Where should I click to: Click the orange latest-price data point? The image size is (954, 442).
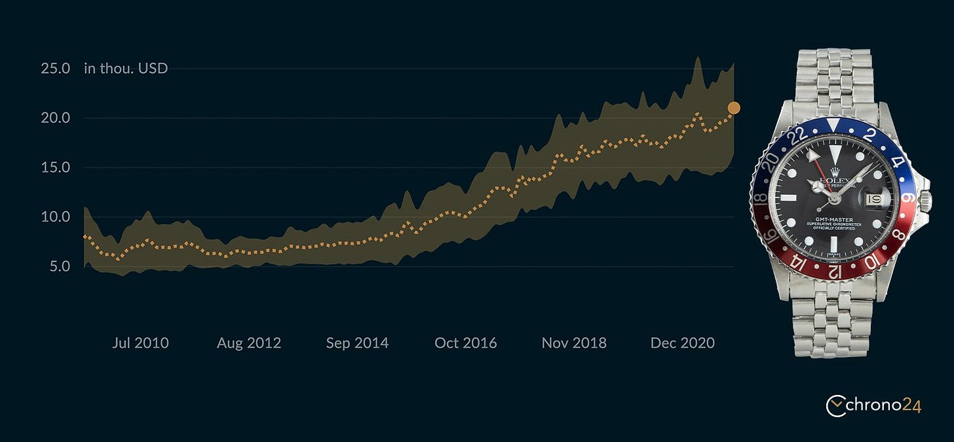click(x=734, y=108)
